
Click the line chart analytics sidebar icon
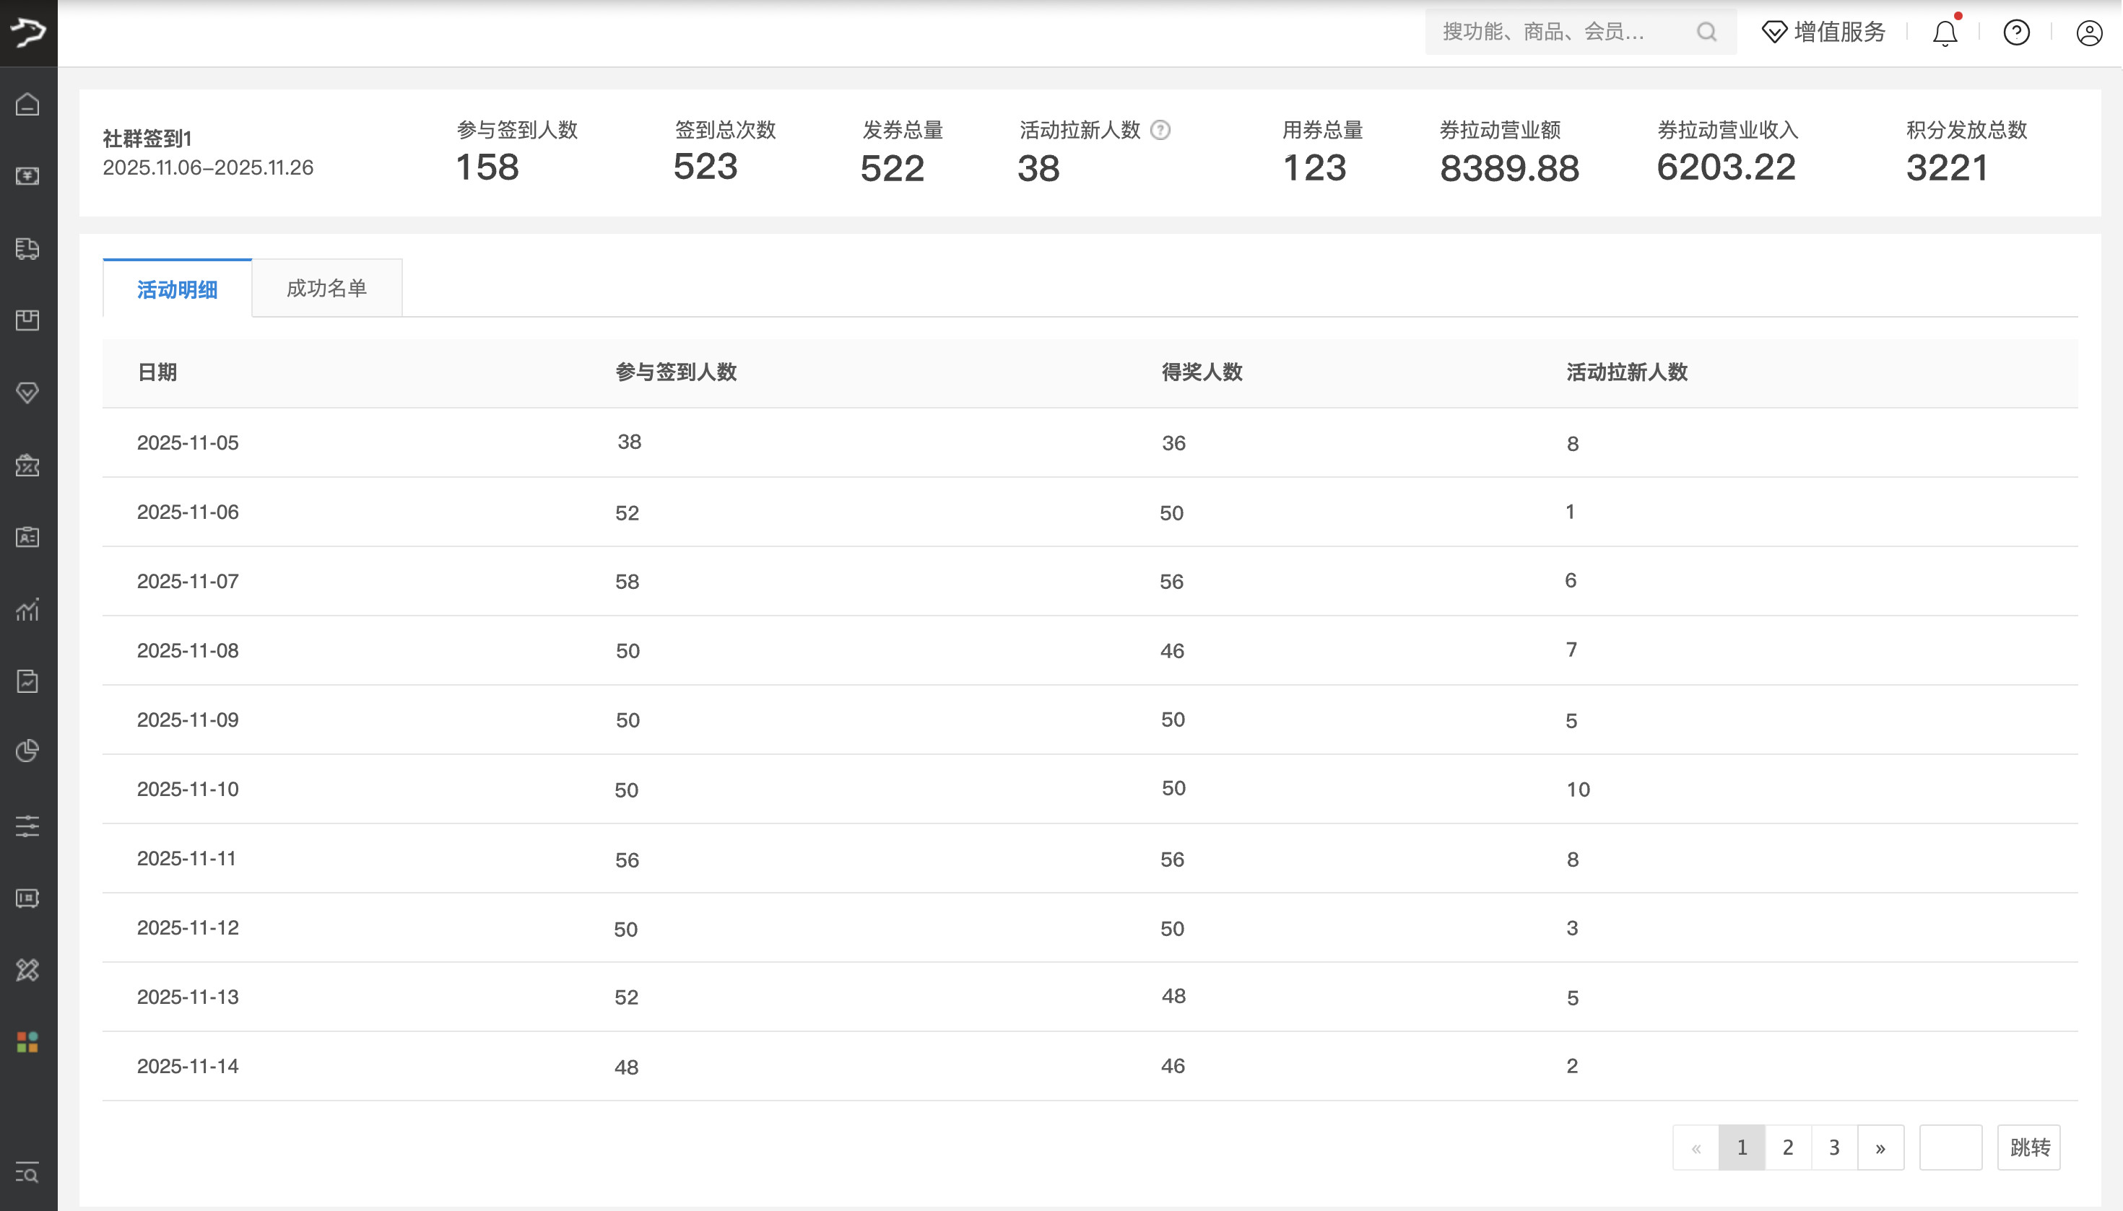[x=27, y=610]
